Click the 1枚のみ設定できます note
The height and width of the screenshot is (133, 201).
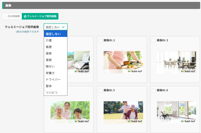click(27, 32)
